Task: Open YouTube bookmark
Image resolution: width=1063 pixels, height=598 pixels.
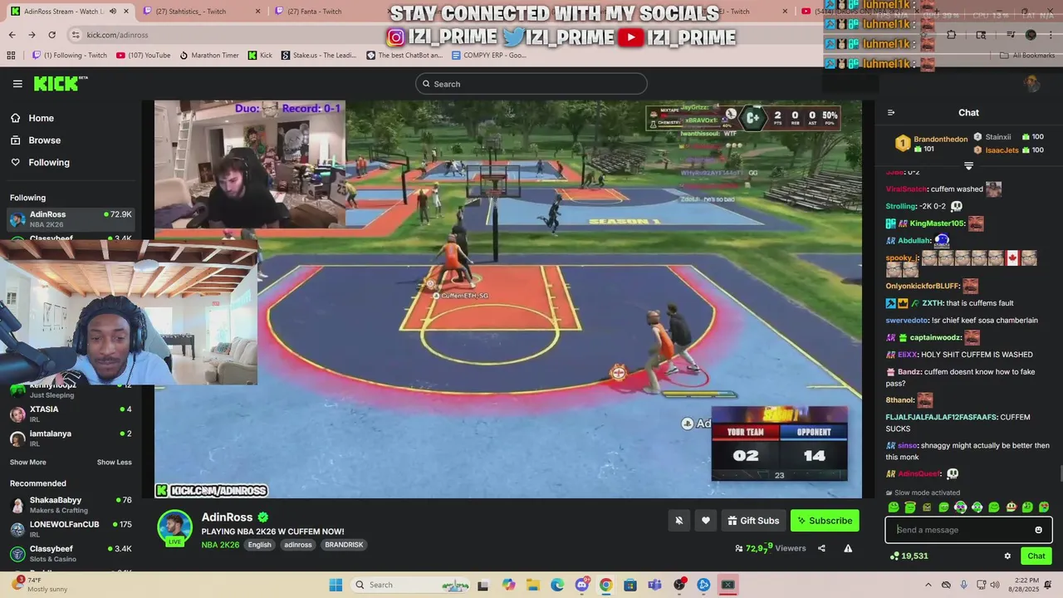Action: tap(144, 56)
